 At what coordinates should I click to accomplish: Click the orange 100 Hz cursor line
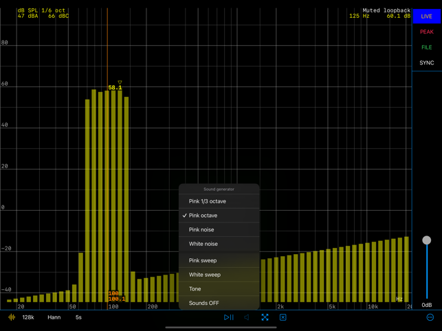(107, 158)
